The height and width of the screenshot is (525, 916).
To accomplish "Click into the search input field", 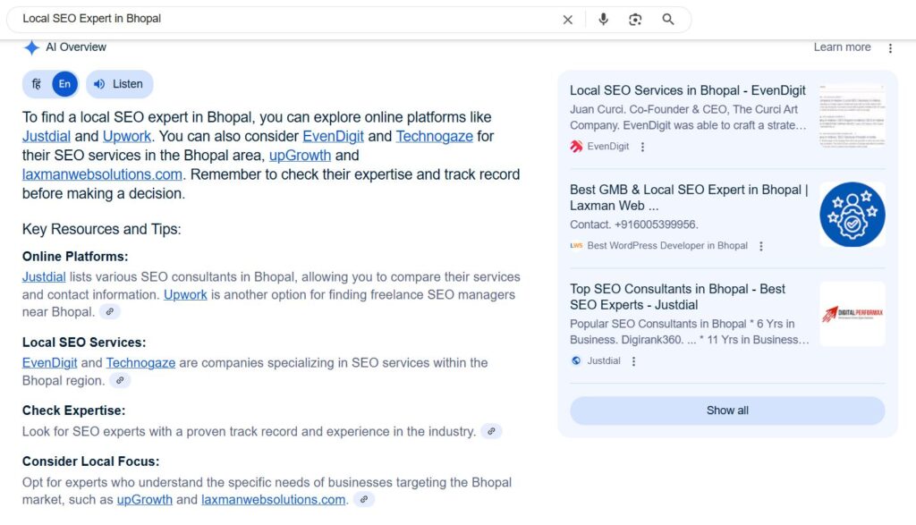I will coord(286,19).
